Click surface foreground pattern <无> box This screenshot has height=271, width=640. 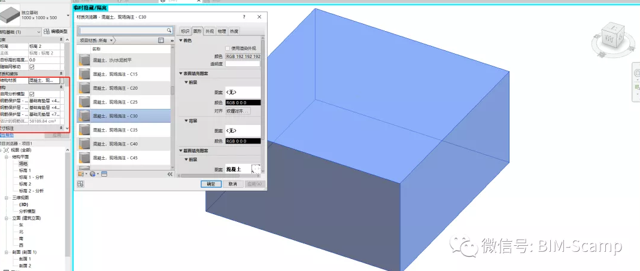243,92
